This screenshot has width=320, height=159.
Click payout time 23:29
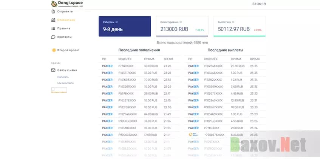(x=254, y=114)
